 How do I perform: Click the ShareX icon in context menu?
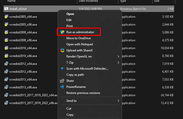tap(62, 50)
